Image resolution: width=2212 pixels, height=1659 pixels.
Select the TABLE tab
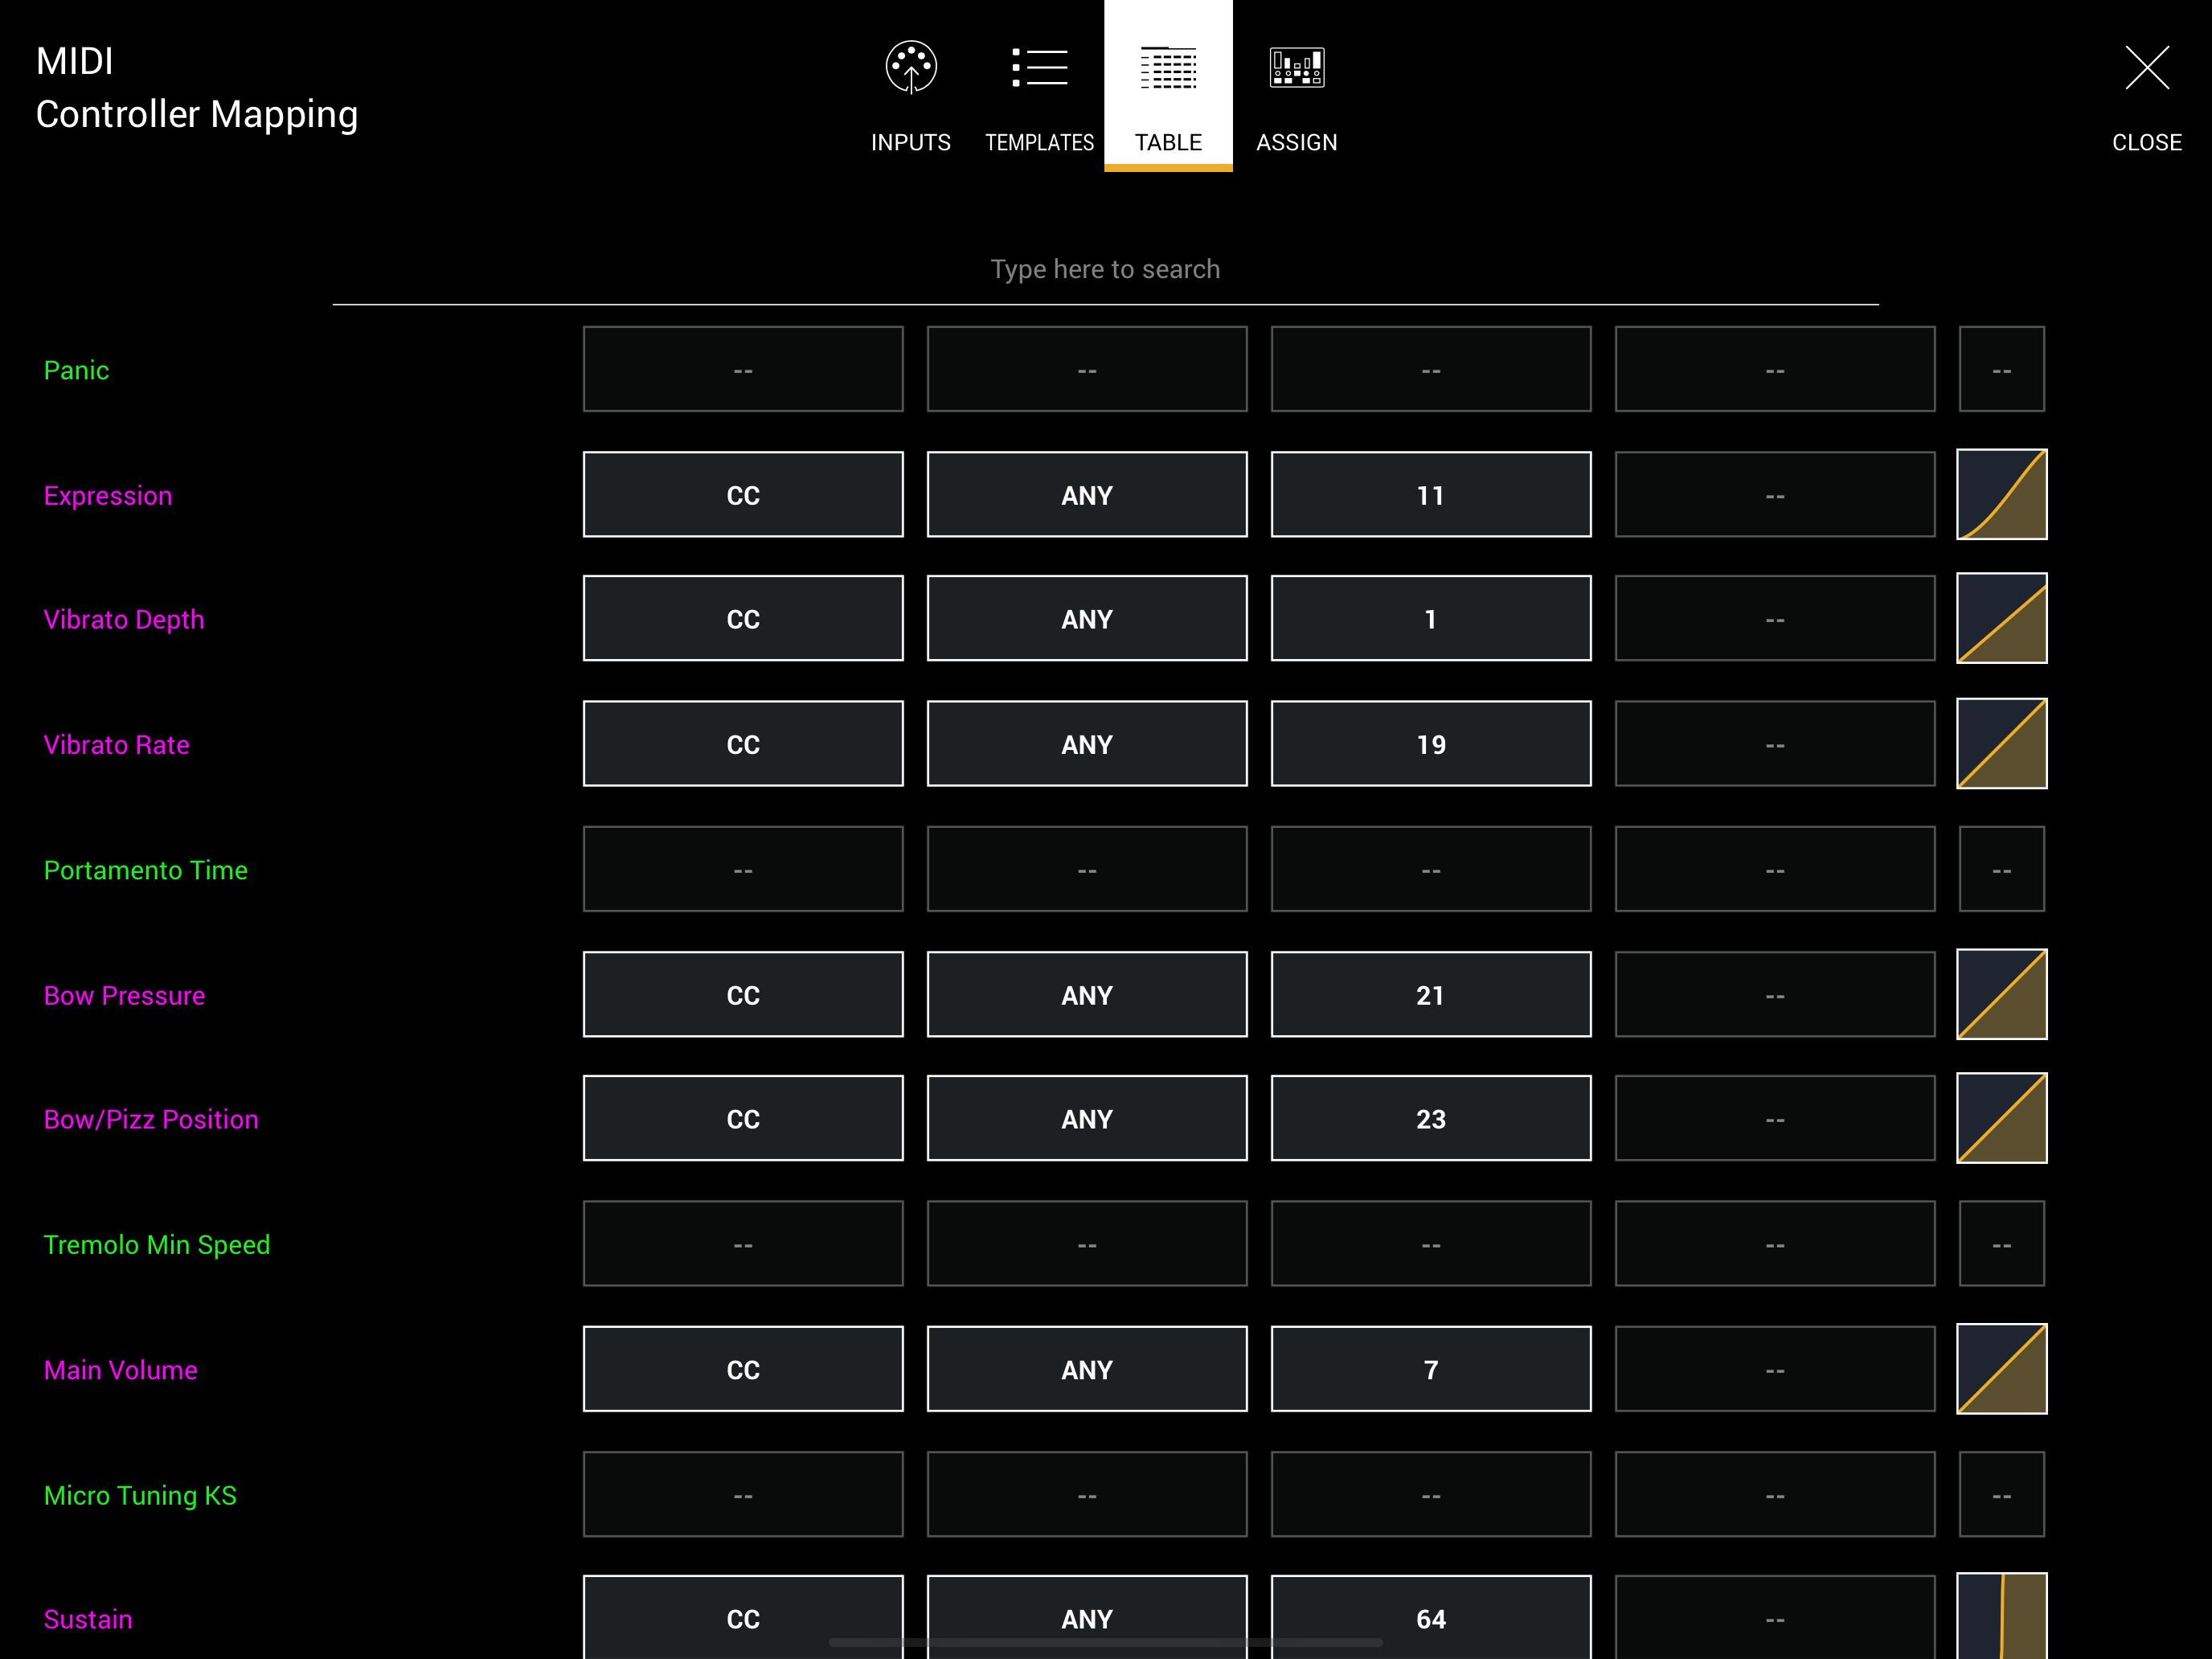[1168, 87]
